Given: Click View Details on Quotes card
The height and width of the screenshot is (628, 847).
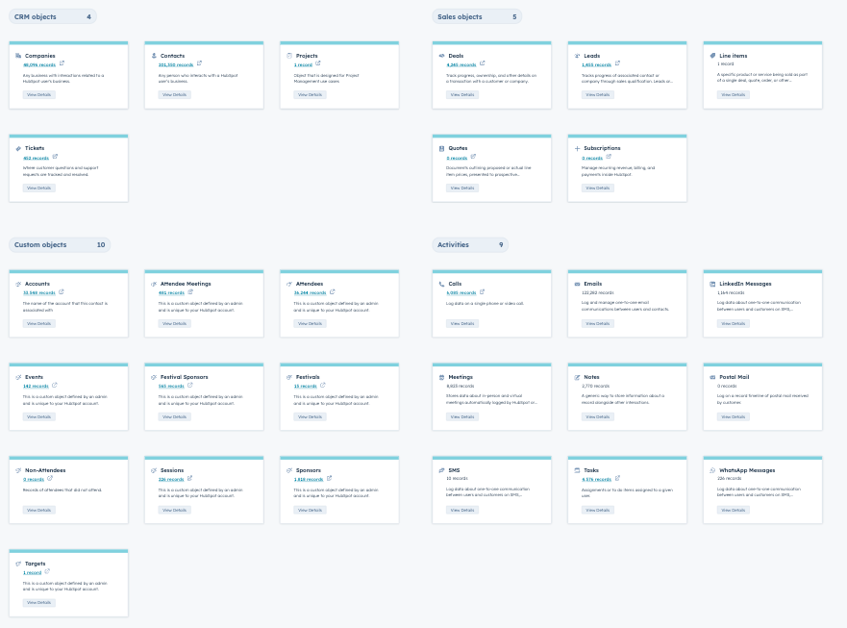Looking at the screenshot, I should (462, 188).
